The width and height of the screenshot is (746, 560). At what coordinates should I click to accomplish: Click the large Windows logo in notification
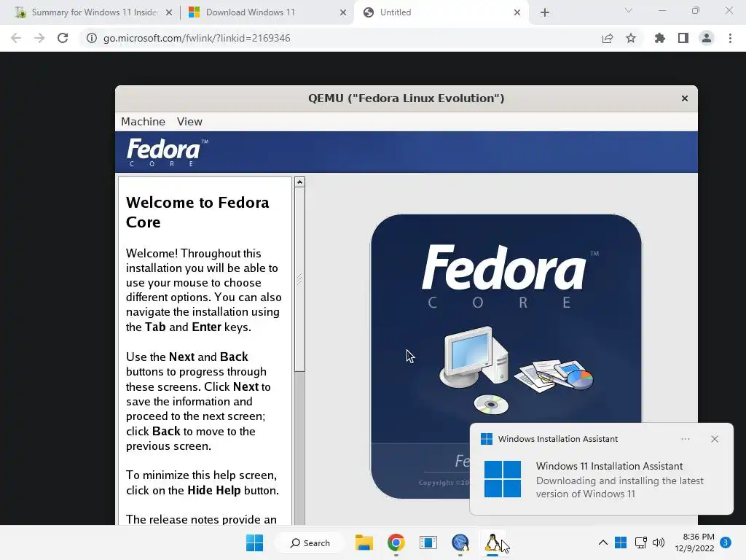(503, 479)
